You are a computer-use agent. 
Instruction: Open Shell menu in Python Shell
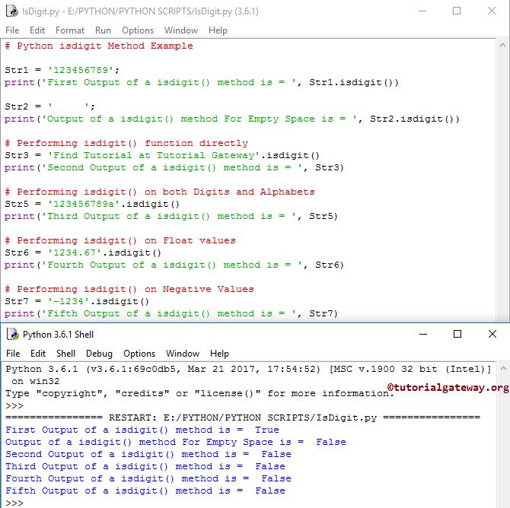tap(65, 354)
